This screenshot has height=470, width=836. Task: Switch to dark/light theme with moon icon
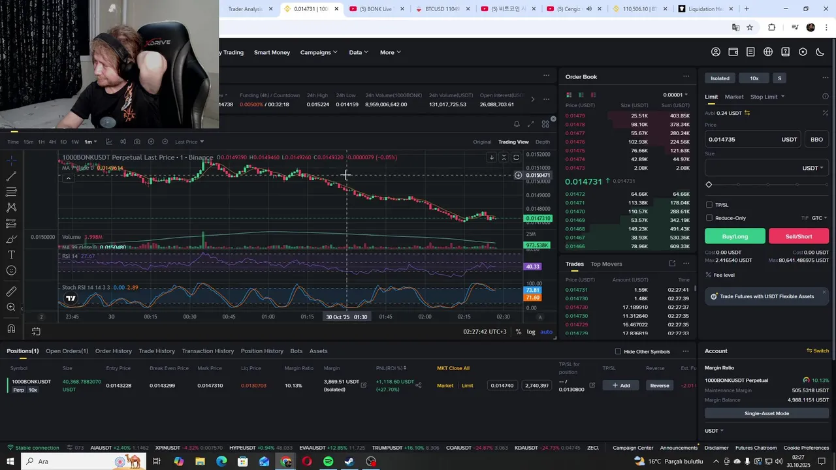click(820, 52)
